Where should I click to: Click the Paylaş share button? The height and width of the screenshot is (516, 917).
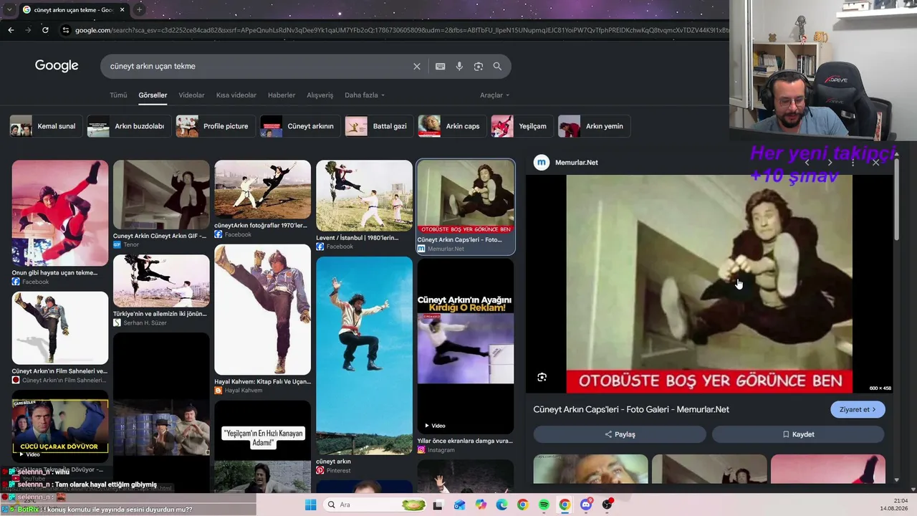[x=620, y=434]
